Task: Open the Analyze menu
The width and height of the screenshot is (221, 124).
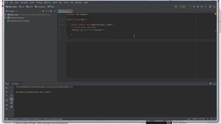Action: coord(39,2)
